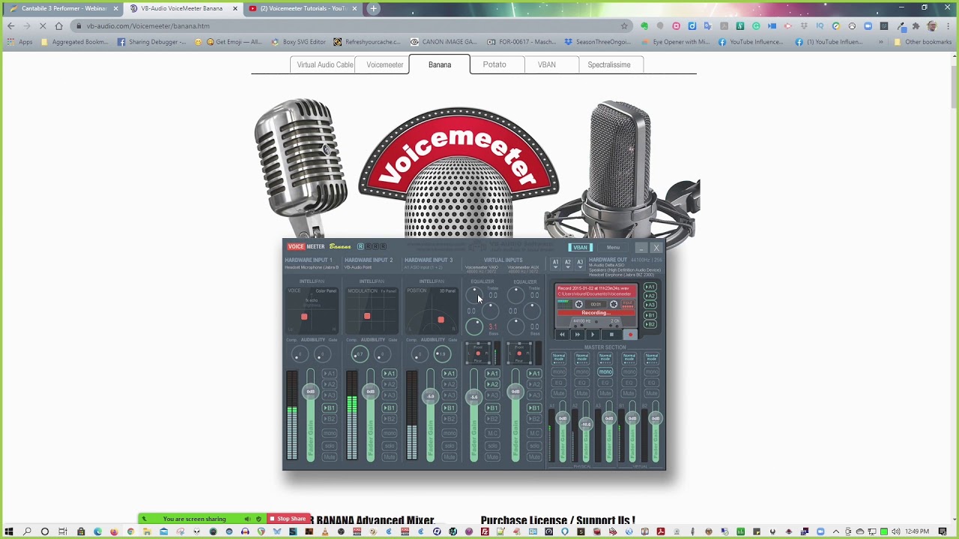This screenshot has height=539, width=959.
Task: Solo Hardware Input 2 strip
Action: (390, 445)
